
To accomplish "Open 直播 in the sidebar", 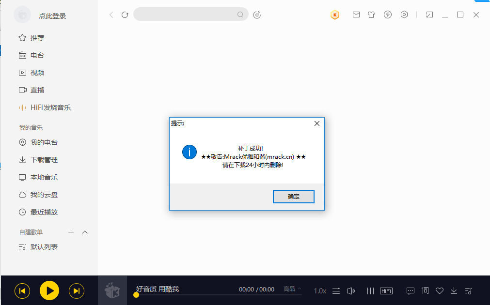I will 31,90.
